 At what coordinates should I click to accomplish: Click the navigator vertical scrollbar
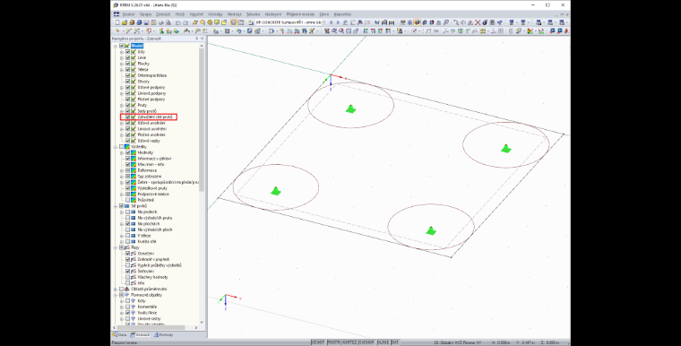tap(202, 119)
